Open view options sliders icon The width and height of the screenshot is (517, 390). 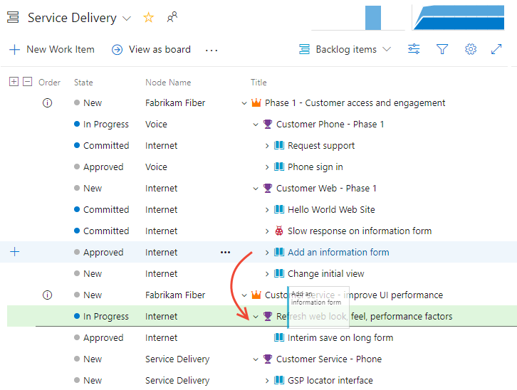(414, 49)
